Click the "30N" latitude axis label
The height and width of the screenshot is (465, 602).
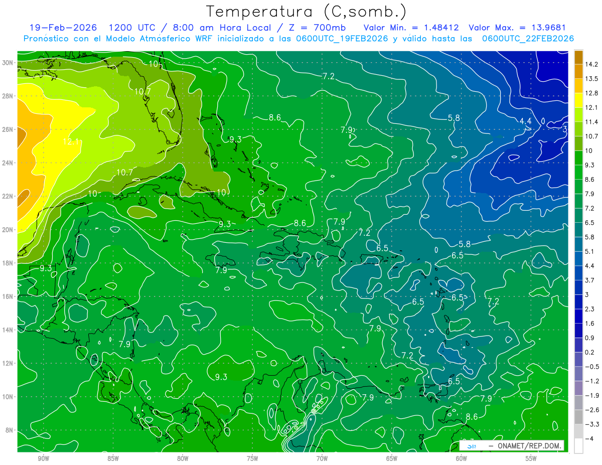(x=9, y=62)
